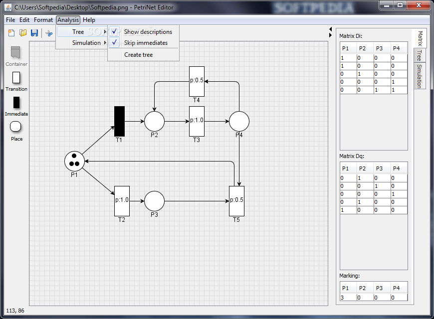This screenshot has height=319, width=434.
Task: Minimize the PetriNet Editor window
Action: (387, 5)
